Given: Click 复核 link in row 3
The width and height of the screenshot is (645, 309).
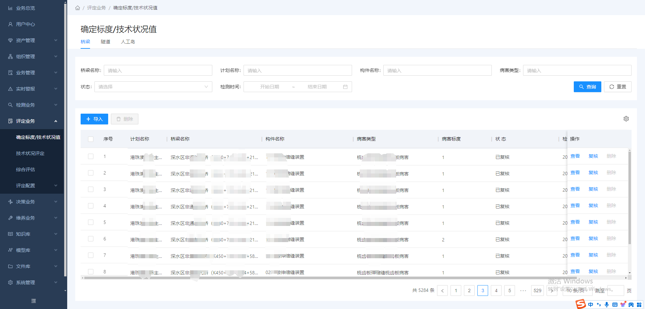Looking at the screenshot, I should click(593, 189).
